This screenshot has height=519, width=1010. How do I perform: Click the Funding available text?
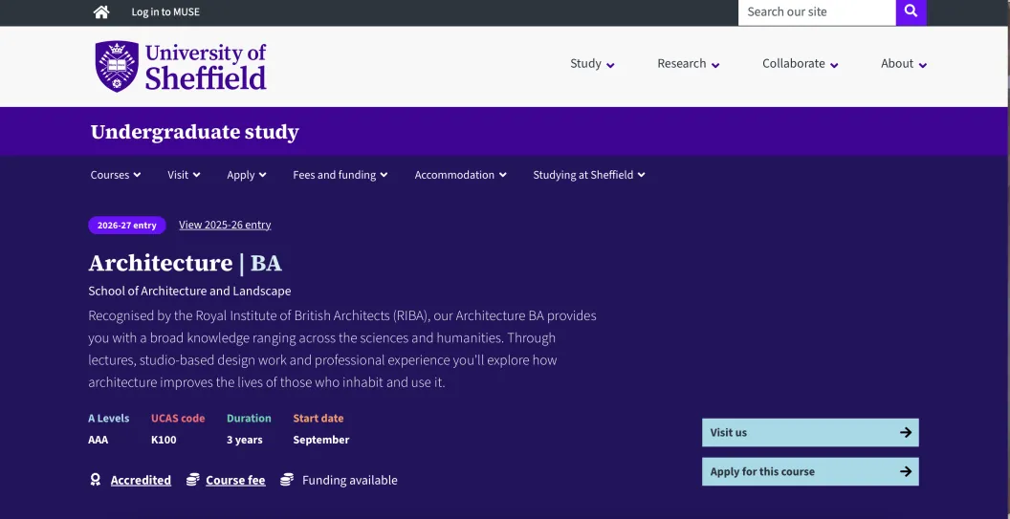[x=350, y=480]
